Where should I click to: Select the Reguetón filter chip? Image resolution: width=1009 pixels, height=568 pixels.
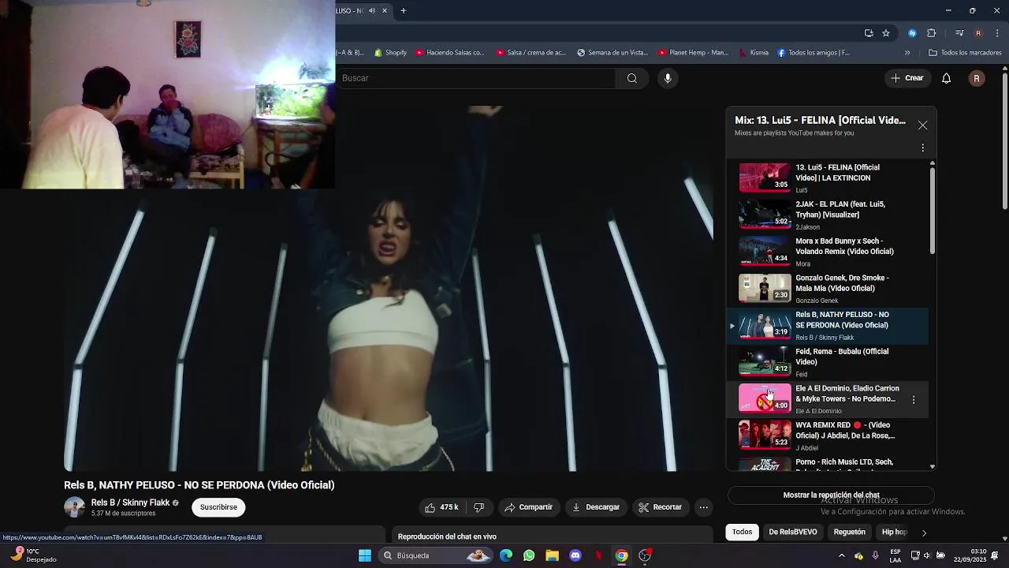(x=850, y=532)
